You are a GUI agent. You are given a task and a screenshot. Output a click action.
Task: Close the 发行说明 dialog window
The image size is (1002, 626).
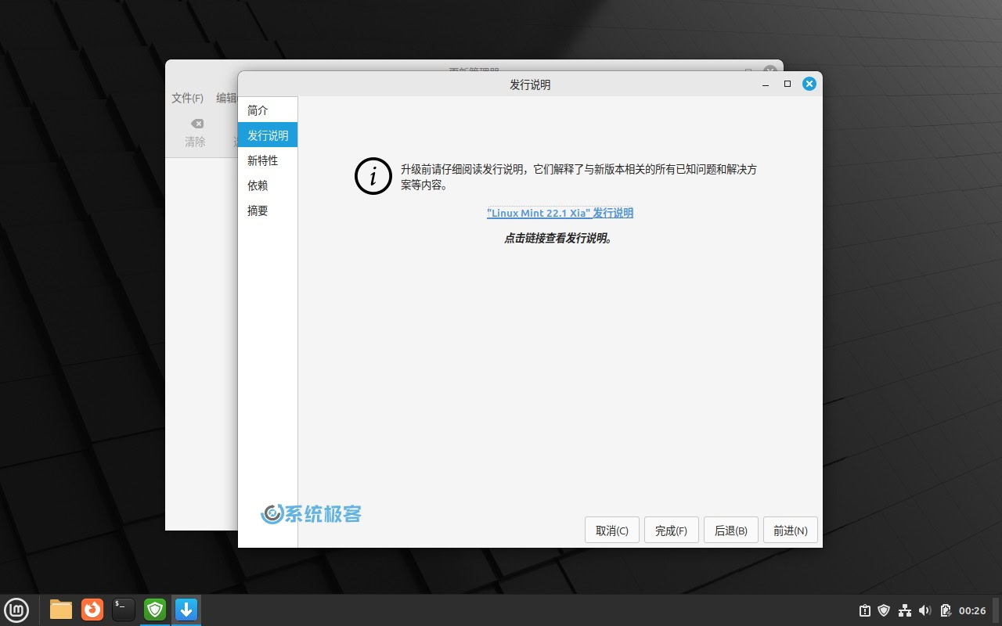coord(809,84)
